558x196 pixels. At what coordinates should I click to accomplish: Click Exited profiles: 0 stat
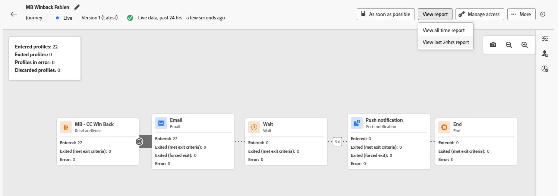[33, 54]
